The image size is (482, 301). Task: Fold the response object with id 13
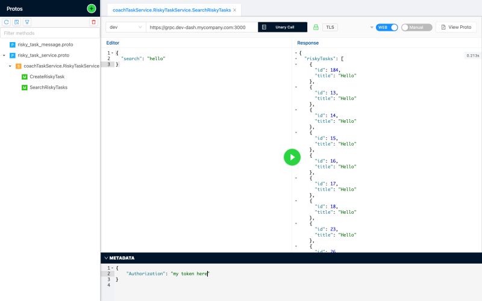click(x=296, y=87)
